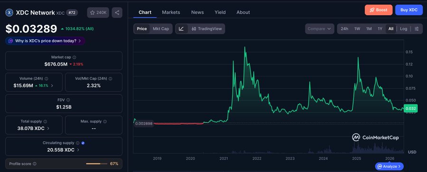The width and height of the screenshot is (427, 172).
Task: Click the 2021 label on time axis
Action: click(223, 158)
